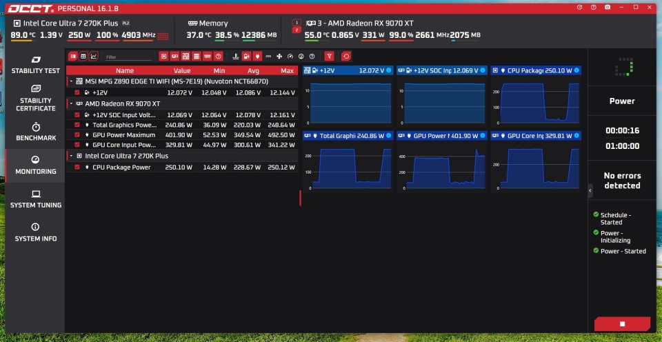Switch to table-only view icon

click(83, 56)
